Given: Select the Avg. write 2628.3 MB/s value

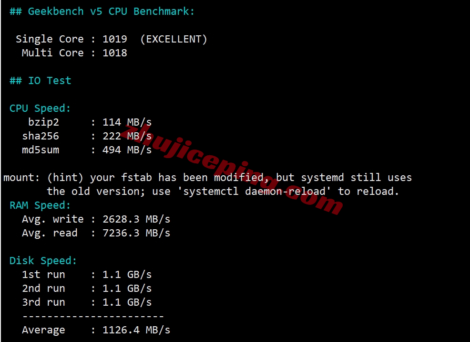Looking at the screenshot, I should click(x=136, y=219).
